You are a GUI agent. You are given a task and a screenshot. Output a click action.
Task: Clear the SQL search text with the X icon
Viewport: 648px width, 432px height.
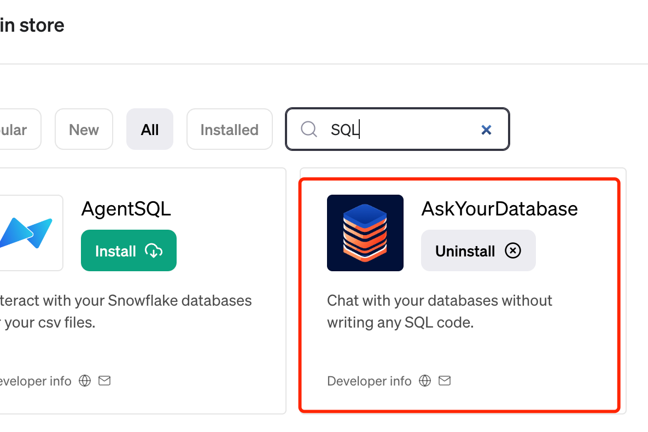(x=486, y=130)
